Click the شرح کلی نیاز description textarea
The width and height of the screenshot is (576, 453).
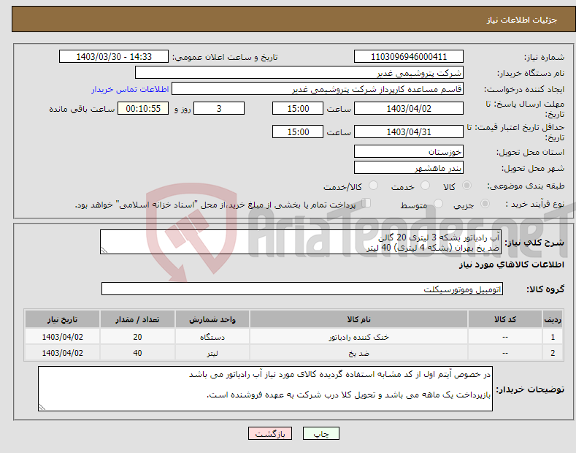(x=301, y=242)
